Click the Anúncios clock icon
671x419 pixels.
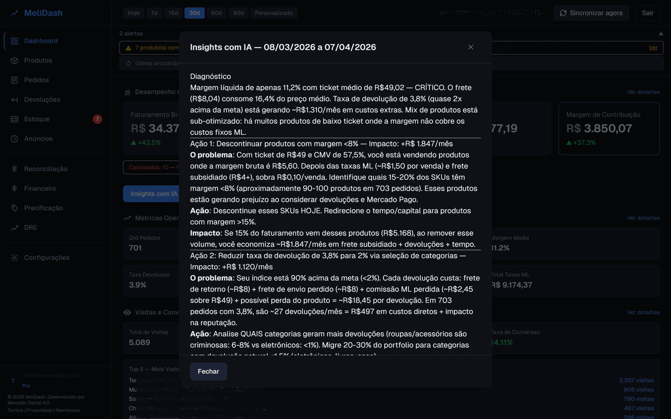click(14, 139)
